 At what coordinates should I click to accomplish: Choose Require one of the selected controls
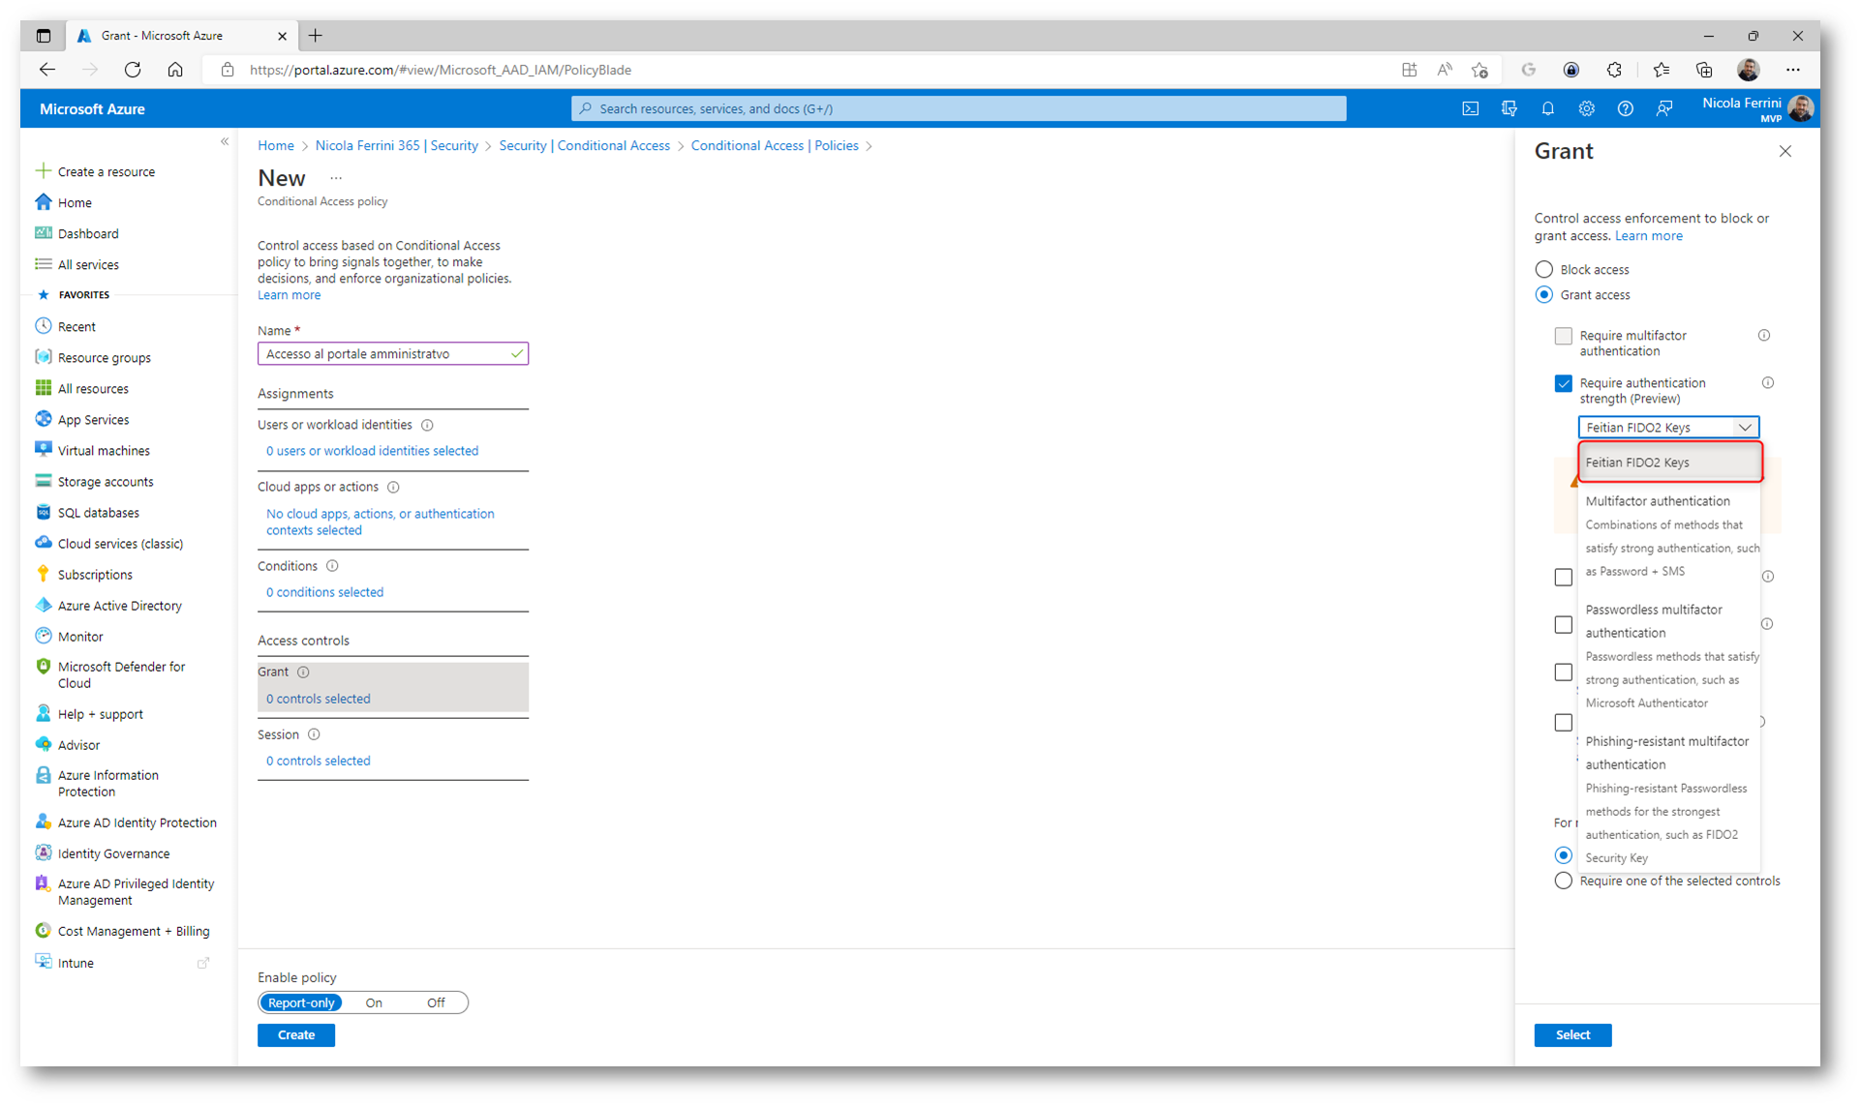pos(1563,882)
